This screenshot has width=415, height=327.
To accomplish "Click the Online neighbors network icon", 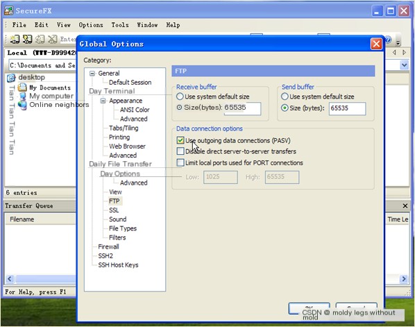I will pyautogui.click(x=22, y=105).
